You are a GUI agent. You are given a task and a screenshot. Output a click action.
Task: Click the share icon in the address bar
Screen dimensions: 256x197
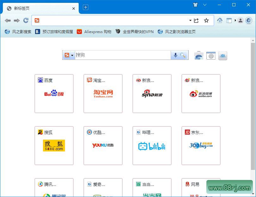pyautogui.click(x=196, y=20)
